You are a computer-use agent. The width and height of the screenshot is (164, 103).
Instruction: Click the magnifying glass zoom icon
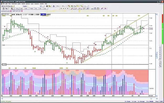(160, 66)
